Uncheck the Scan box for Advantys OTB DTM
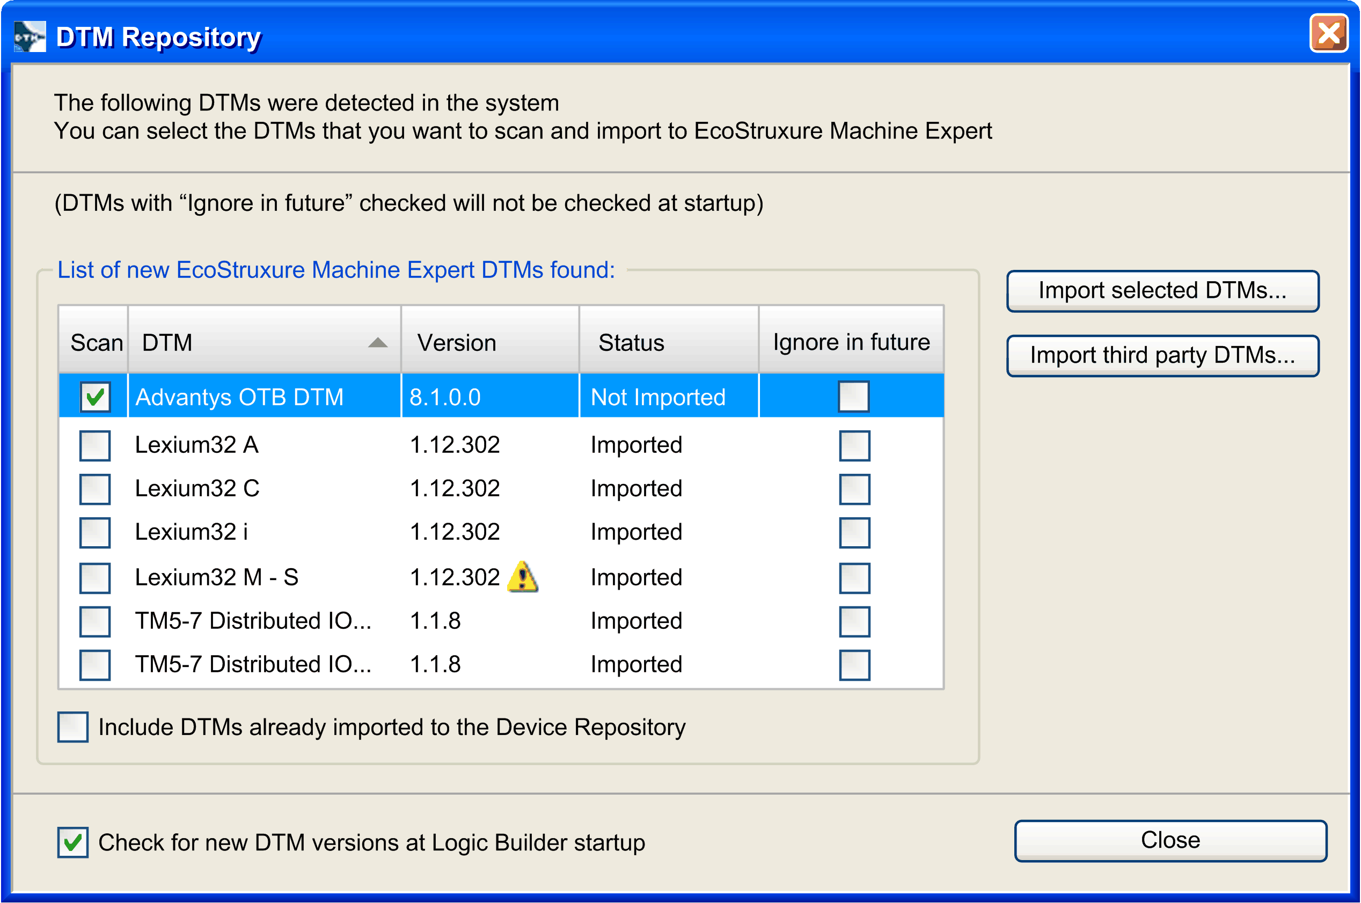Viewport: 1361px width, 903px height. (x=95, y=397)
